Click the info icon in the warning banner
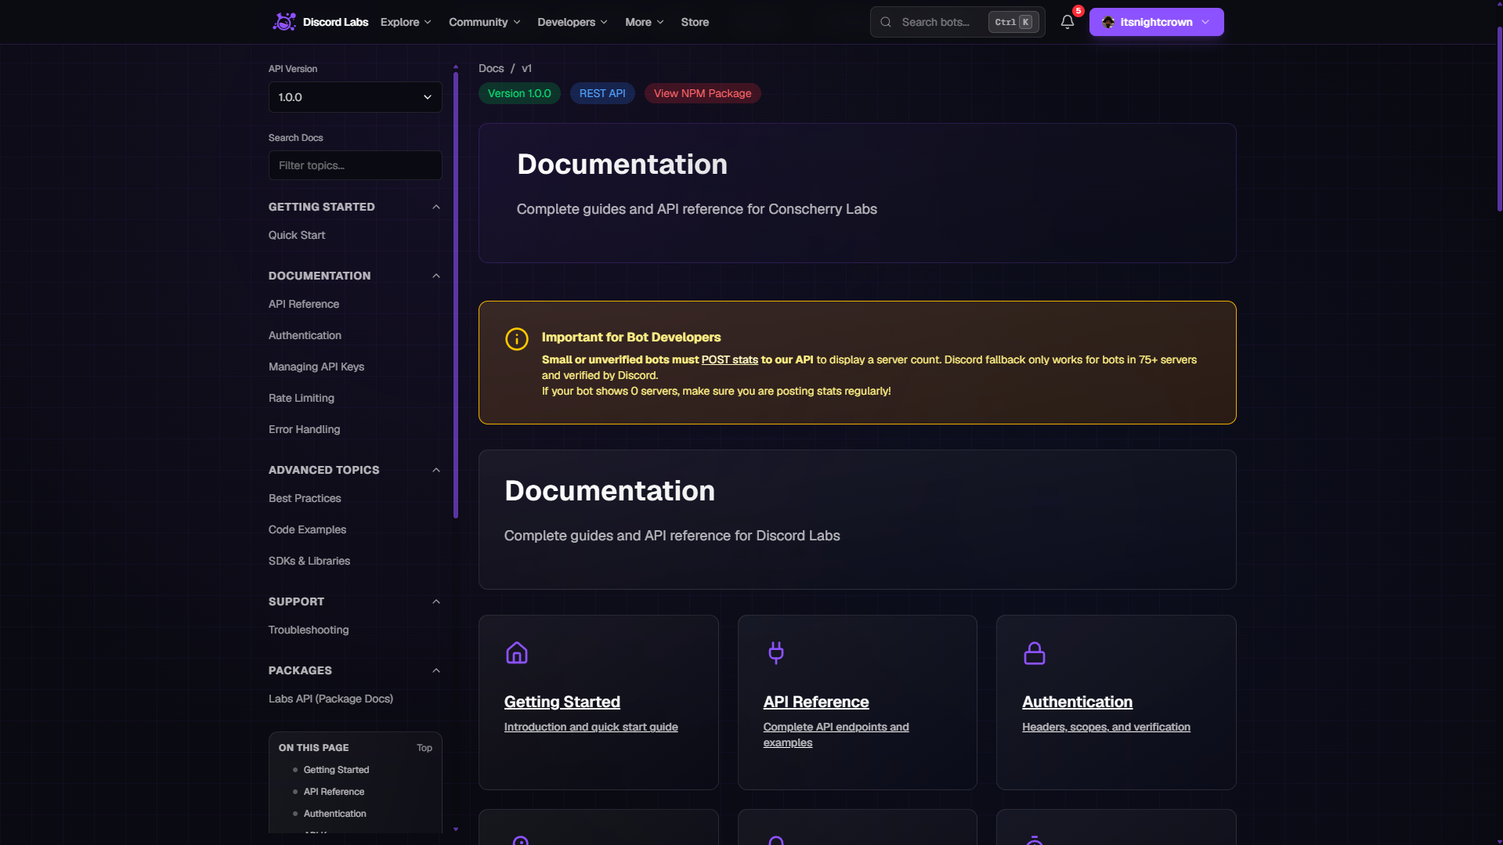1503x845 pixels. [517, 339]
